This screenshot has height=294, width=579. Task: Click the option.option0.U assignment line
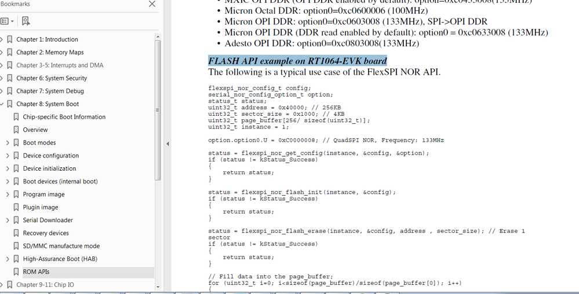pyautogui.click(x=326, y=140)
